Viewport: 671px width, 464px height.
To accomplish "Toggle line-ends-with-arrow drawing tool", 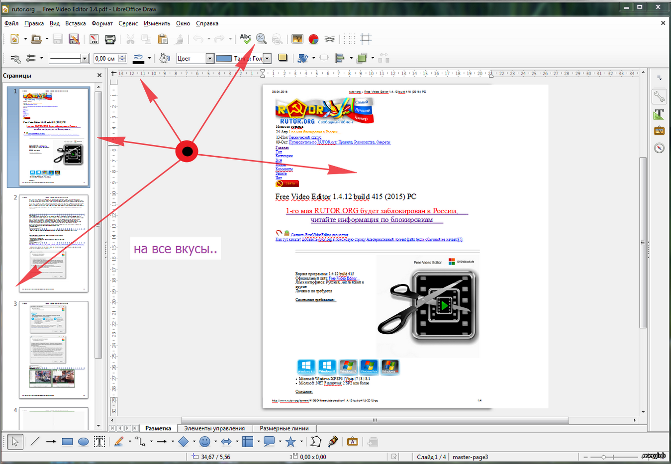I will [51, 441].
